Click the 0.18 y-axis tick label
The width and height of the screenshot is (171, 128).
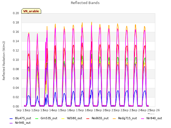click(16, 22)
